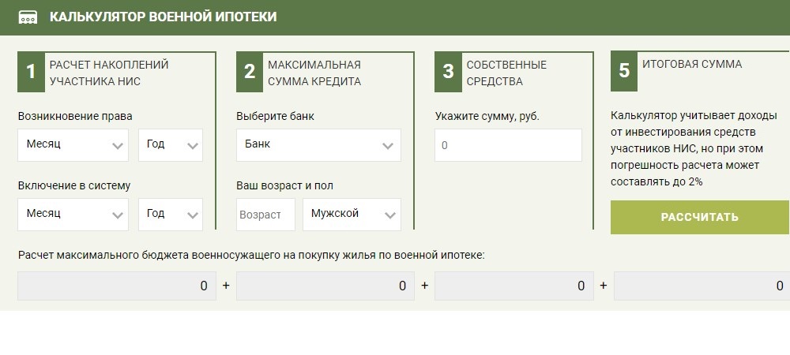Click the heading Расчет накоплений участника НИС
This screenshot has width=790, height=355.
point(109,73)
